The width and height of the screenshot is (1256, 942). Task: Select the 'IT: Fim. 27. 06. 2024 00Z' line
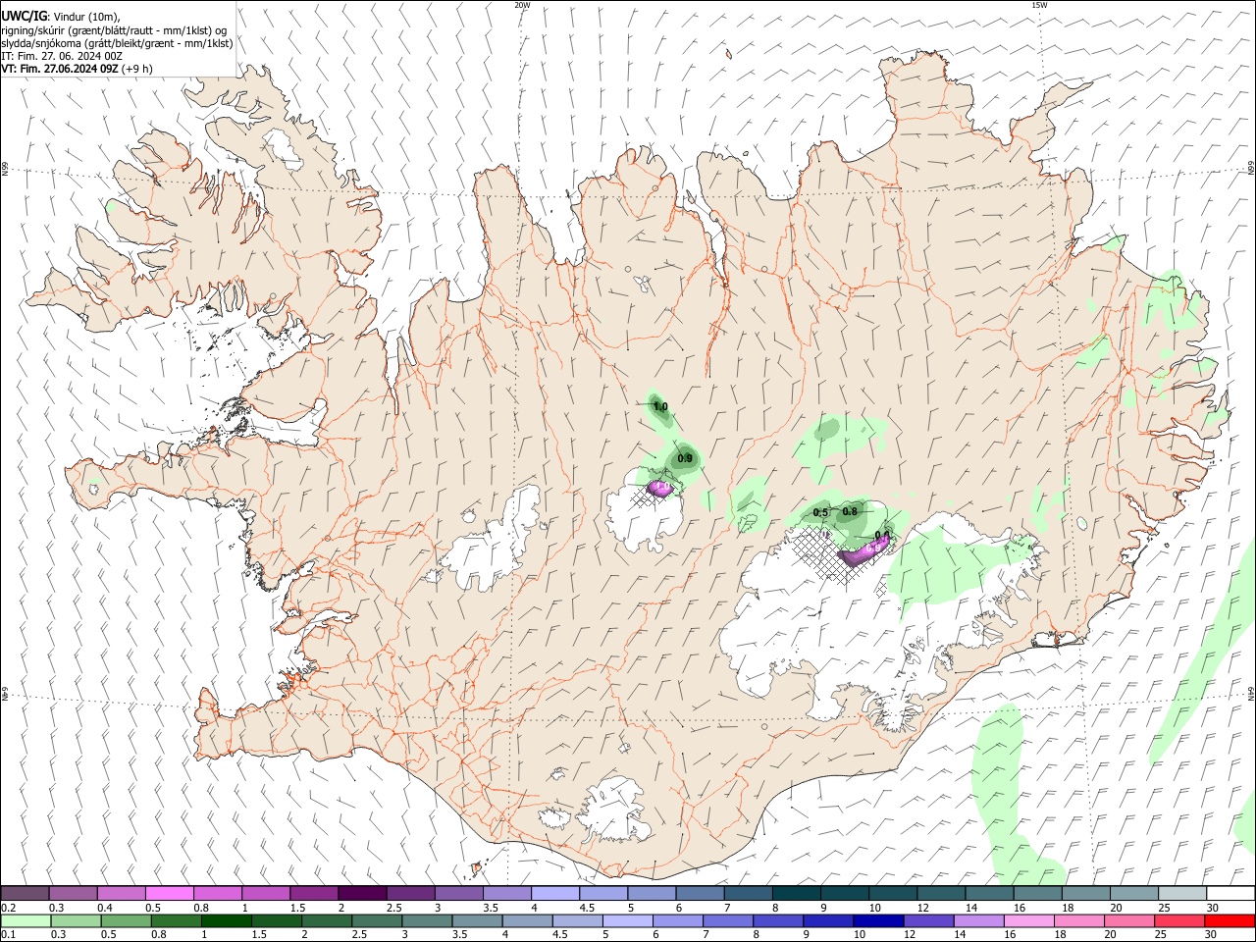click(x=62, y=56)
